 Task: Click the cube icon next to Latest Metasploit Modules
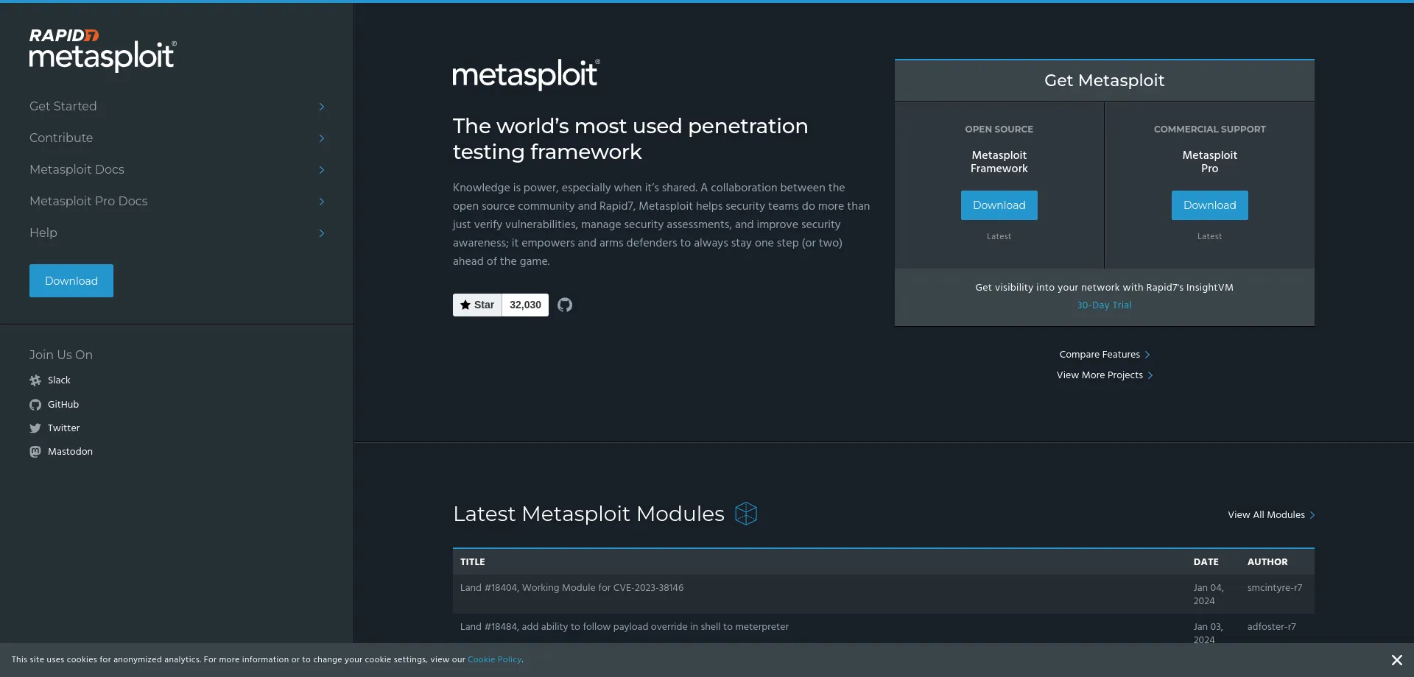[746, 514]
